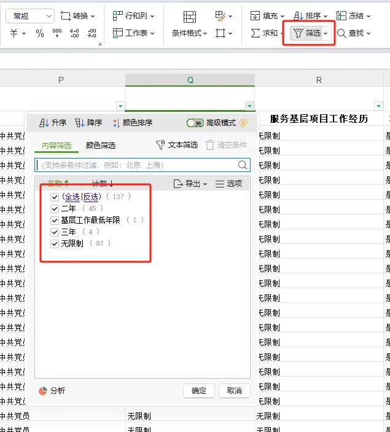Sort filter list by 计数 count
The height and width of the screenshot is (432, 390).
[103, 183]
